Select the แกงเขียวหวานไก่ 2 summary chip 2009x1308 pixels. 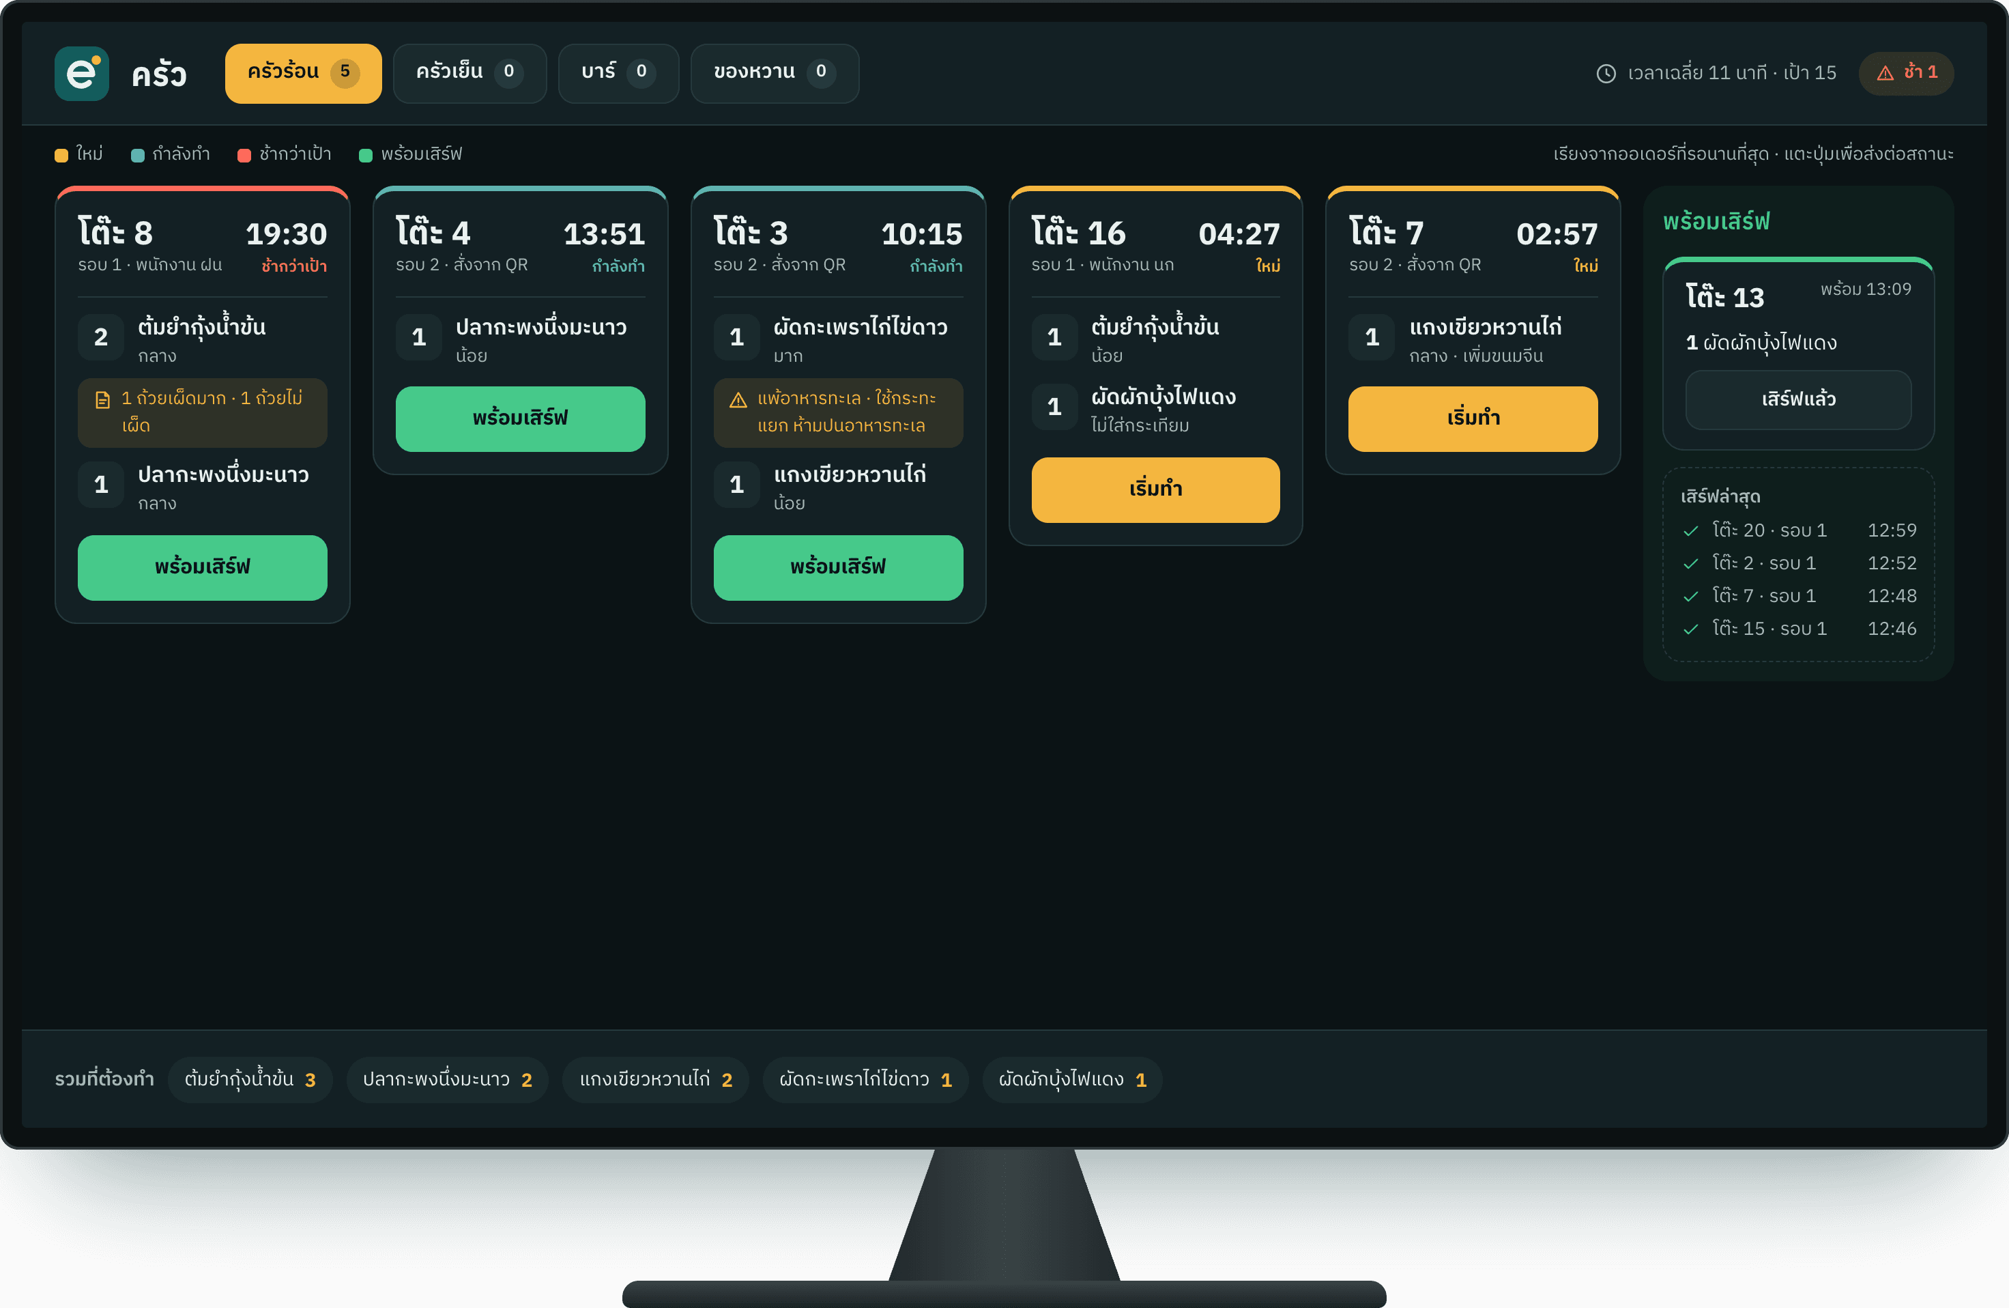(656, 1079)
